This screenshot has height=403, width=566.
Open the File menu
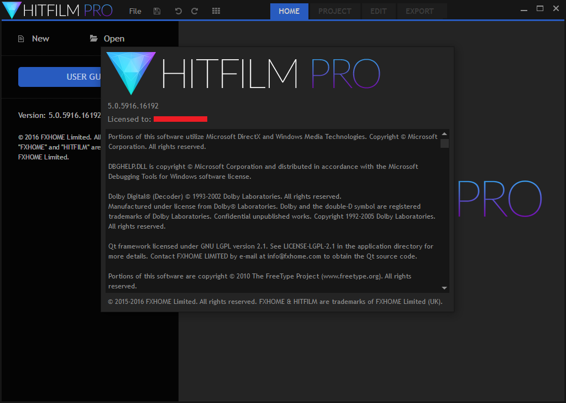pos(135,11)
